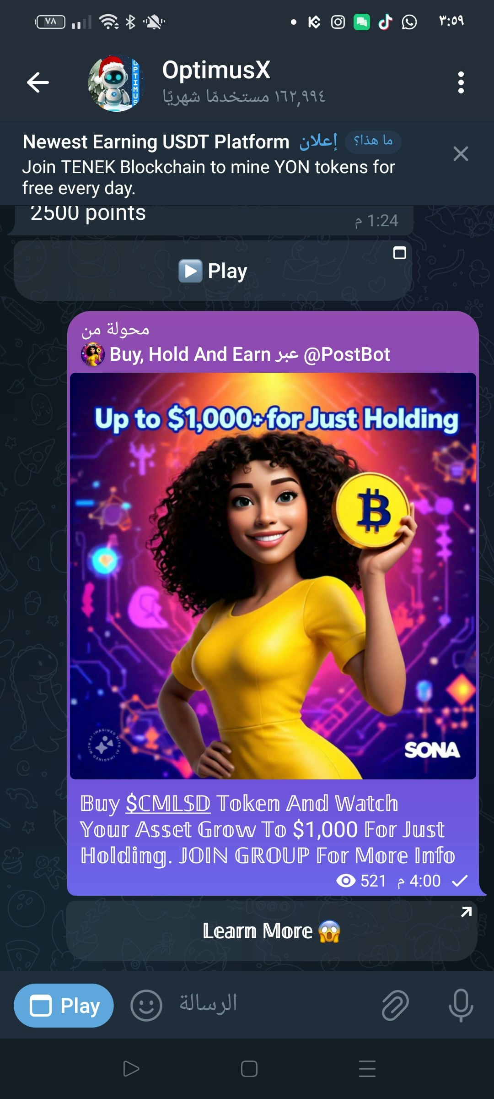Open the @PostBot forwarded source name
The image size is (494, 1099).
pyautogui.click(x=347, y=354)
